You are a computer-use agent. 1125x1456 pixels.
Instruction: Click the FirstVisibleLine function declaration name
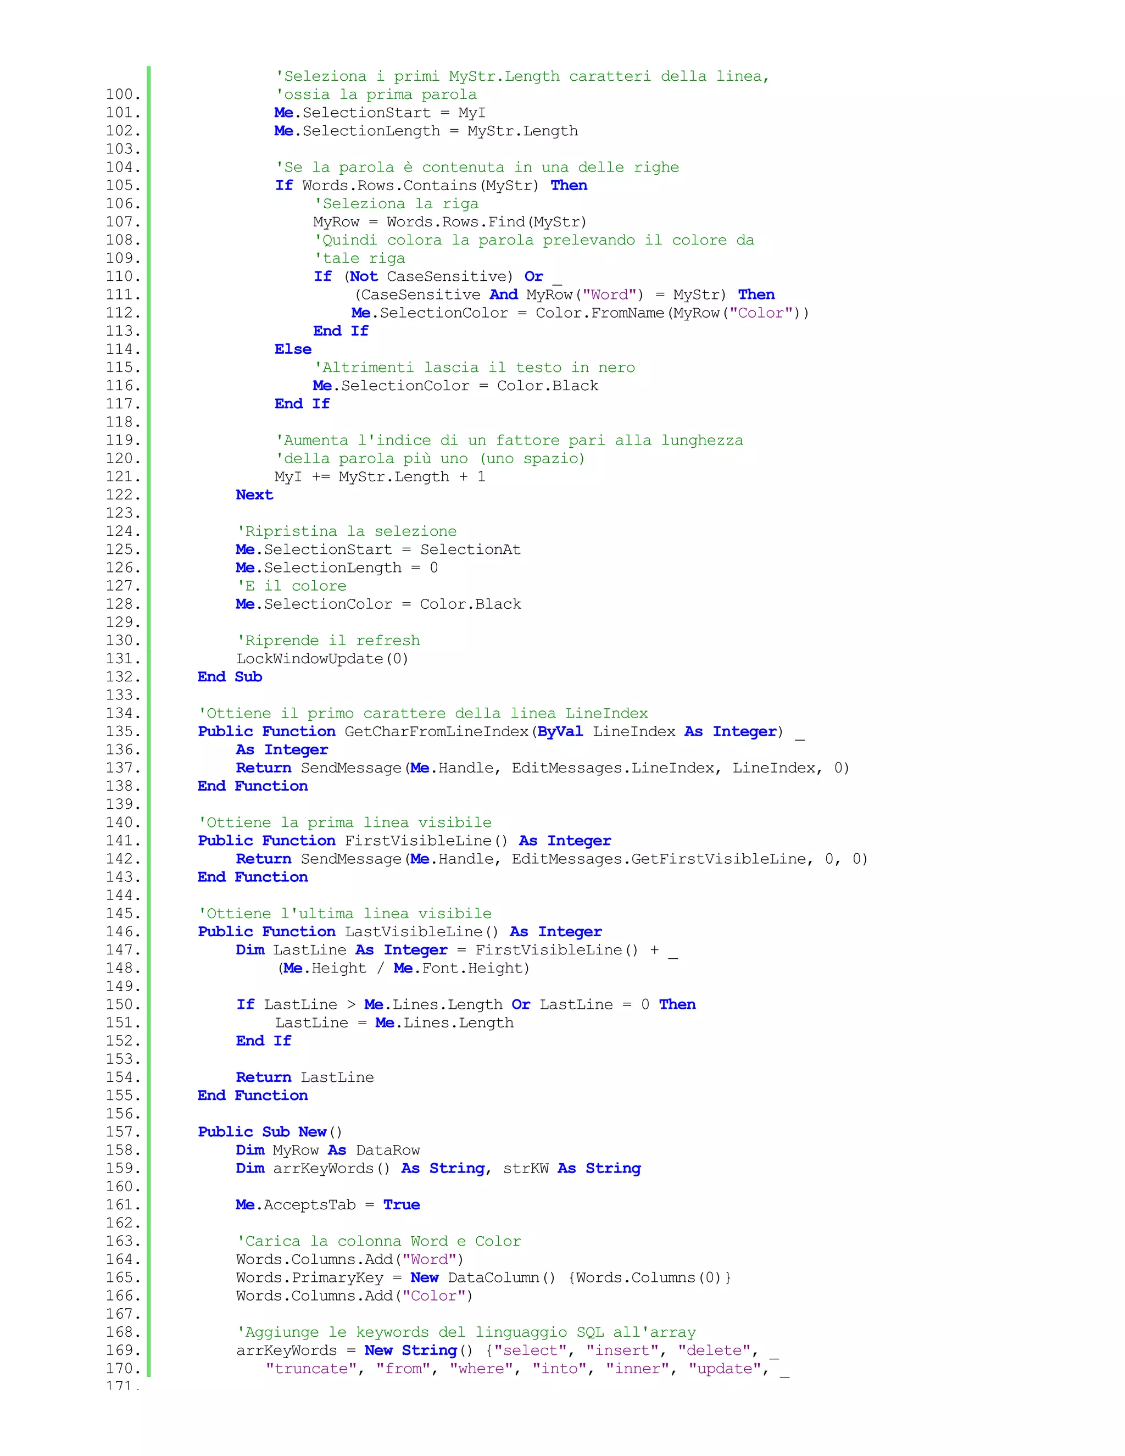418,841
